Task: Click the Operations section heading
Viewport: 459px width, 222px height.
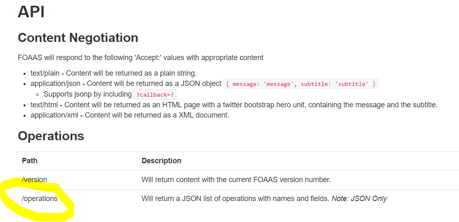Action: click(x=51, y=136)
